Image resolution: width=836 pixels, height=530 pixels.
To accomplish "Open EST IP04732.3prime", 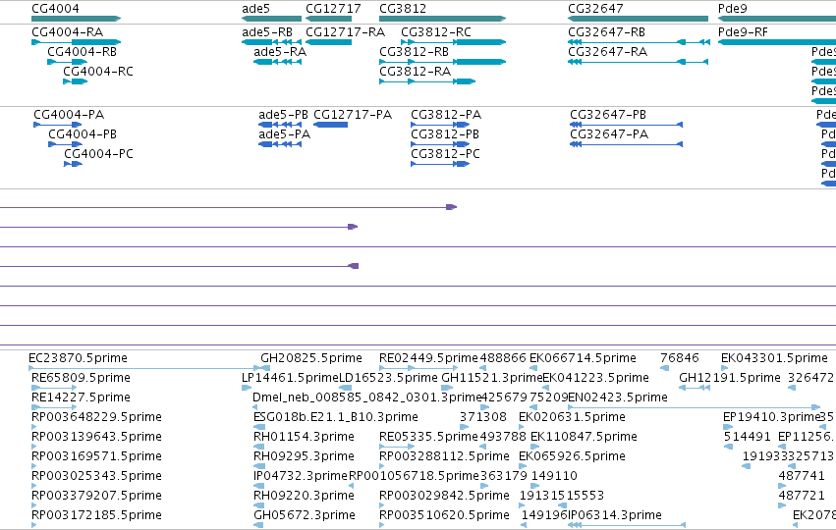I will coord(301,476).
